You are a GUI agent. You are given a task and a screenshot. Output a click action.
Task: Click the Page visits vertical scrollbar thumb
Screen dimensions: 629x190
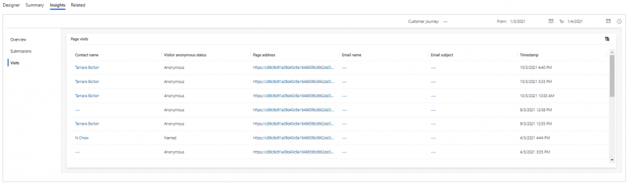coord(612,76)
